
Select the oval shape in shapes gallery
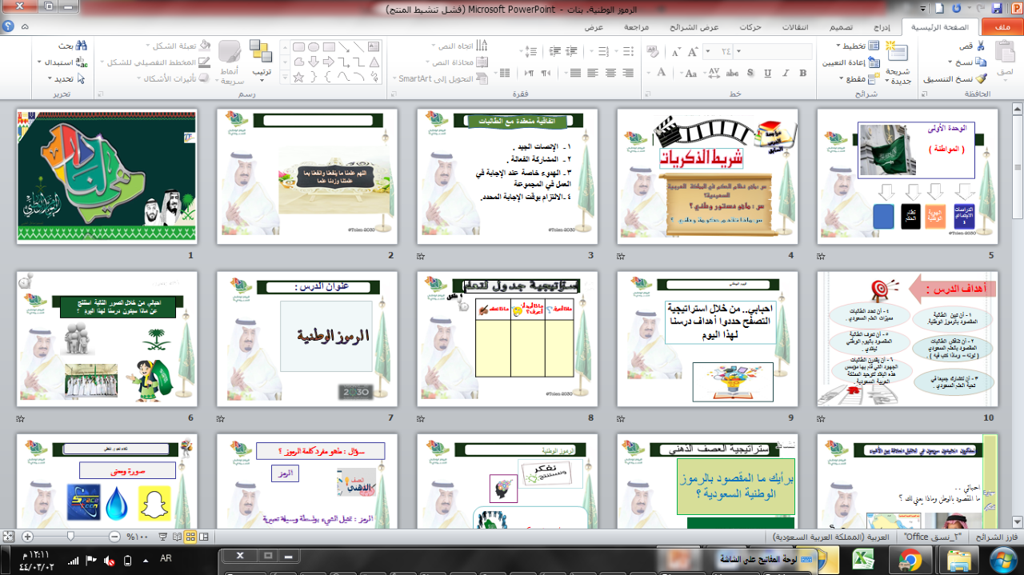point(315,46)
